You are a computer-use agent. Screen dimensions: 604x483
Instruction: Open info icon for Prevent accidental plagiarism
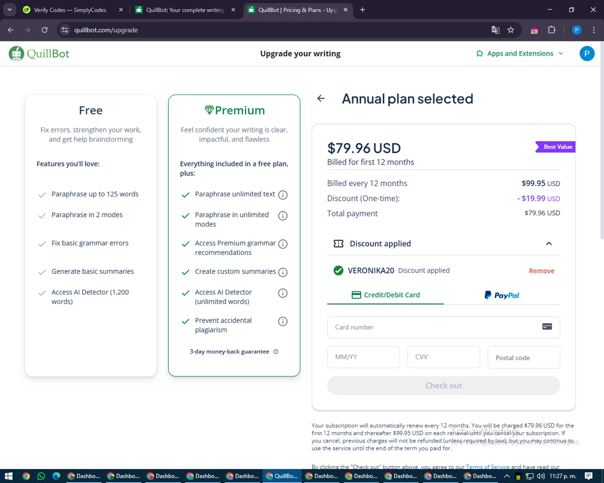point(283,321)
